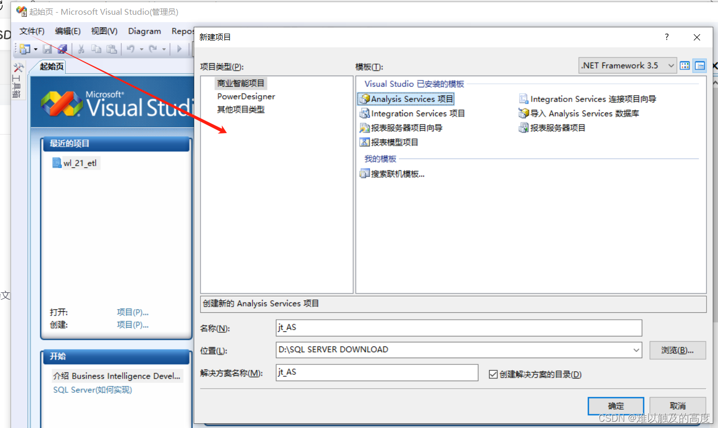Click the 搜索联机模板 icon
This screenshot has height=428, width=718.
[x=364, y=174]
